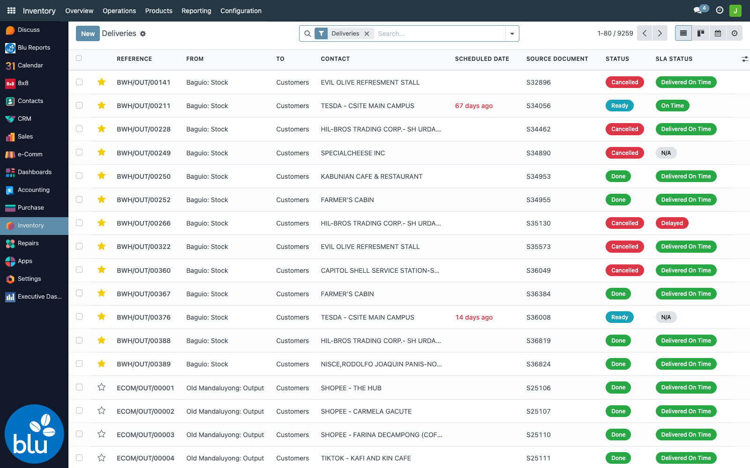Expand the search options dropdown arrow

[x=512, y=34]
